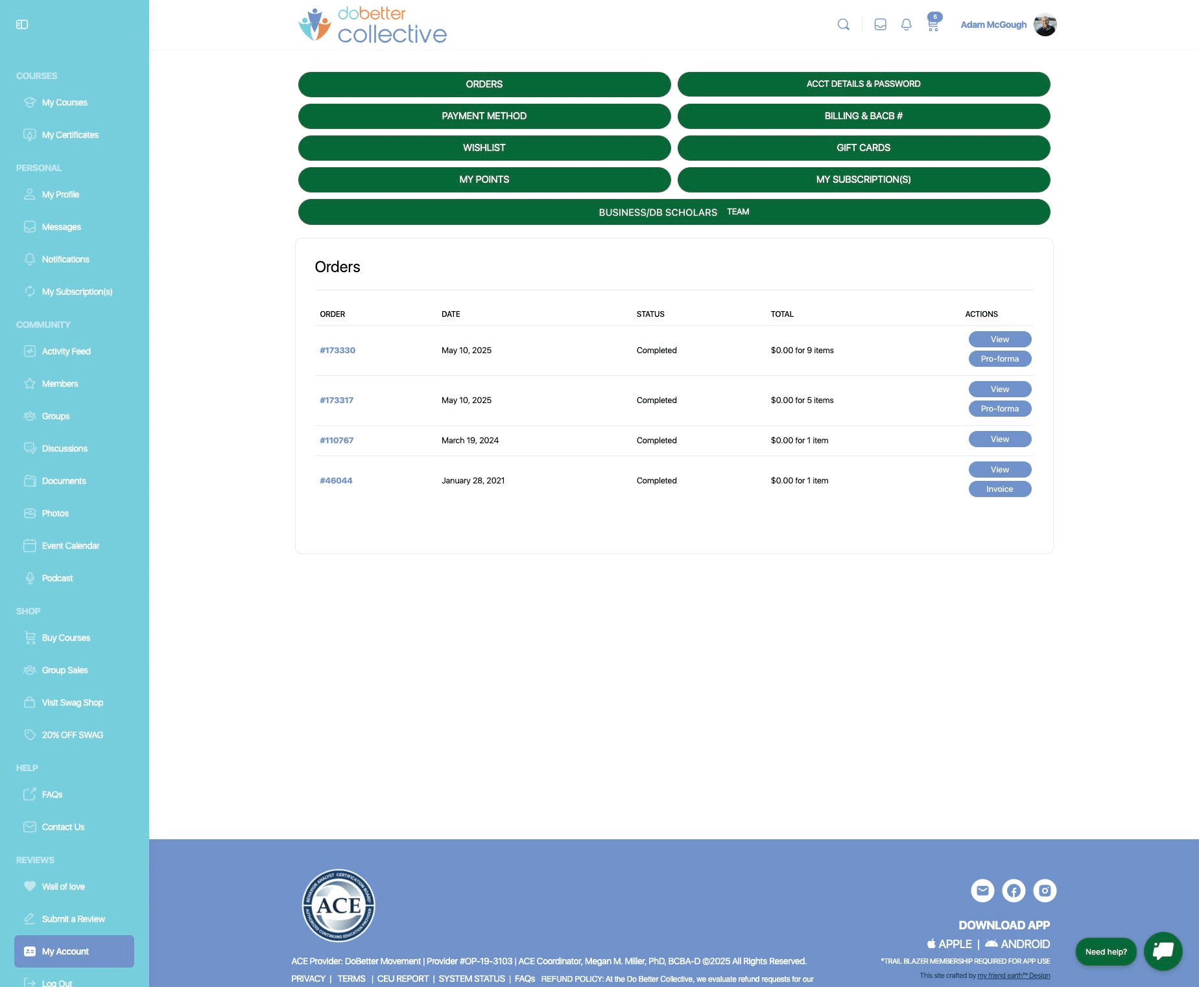Open the Gift Cards tab
The height and width of the screenshot is (987, 1199).
pos(863,148)
